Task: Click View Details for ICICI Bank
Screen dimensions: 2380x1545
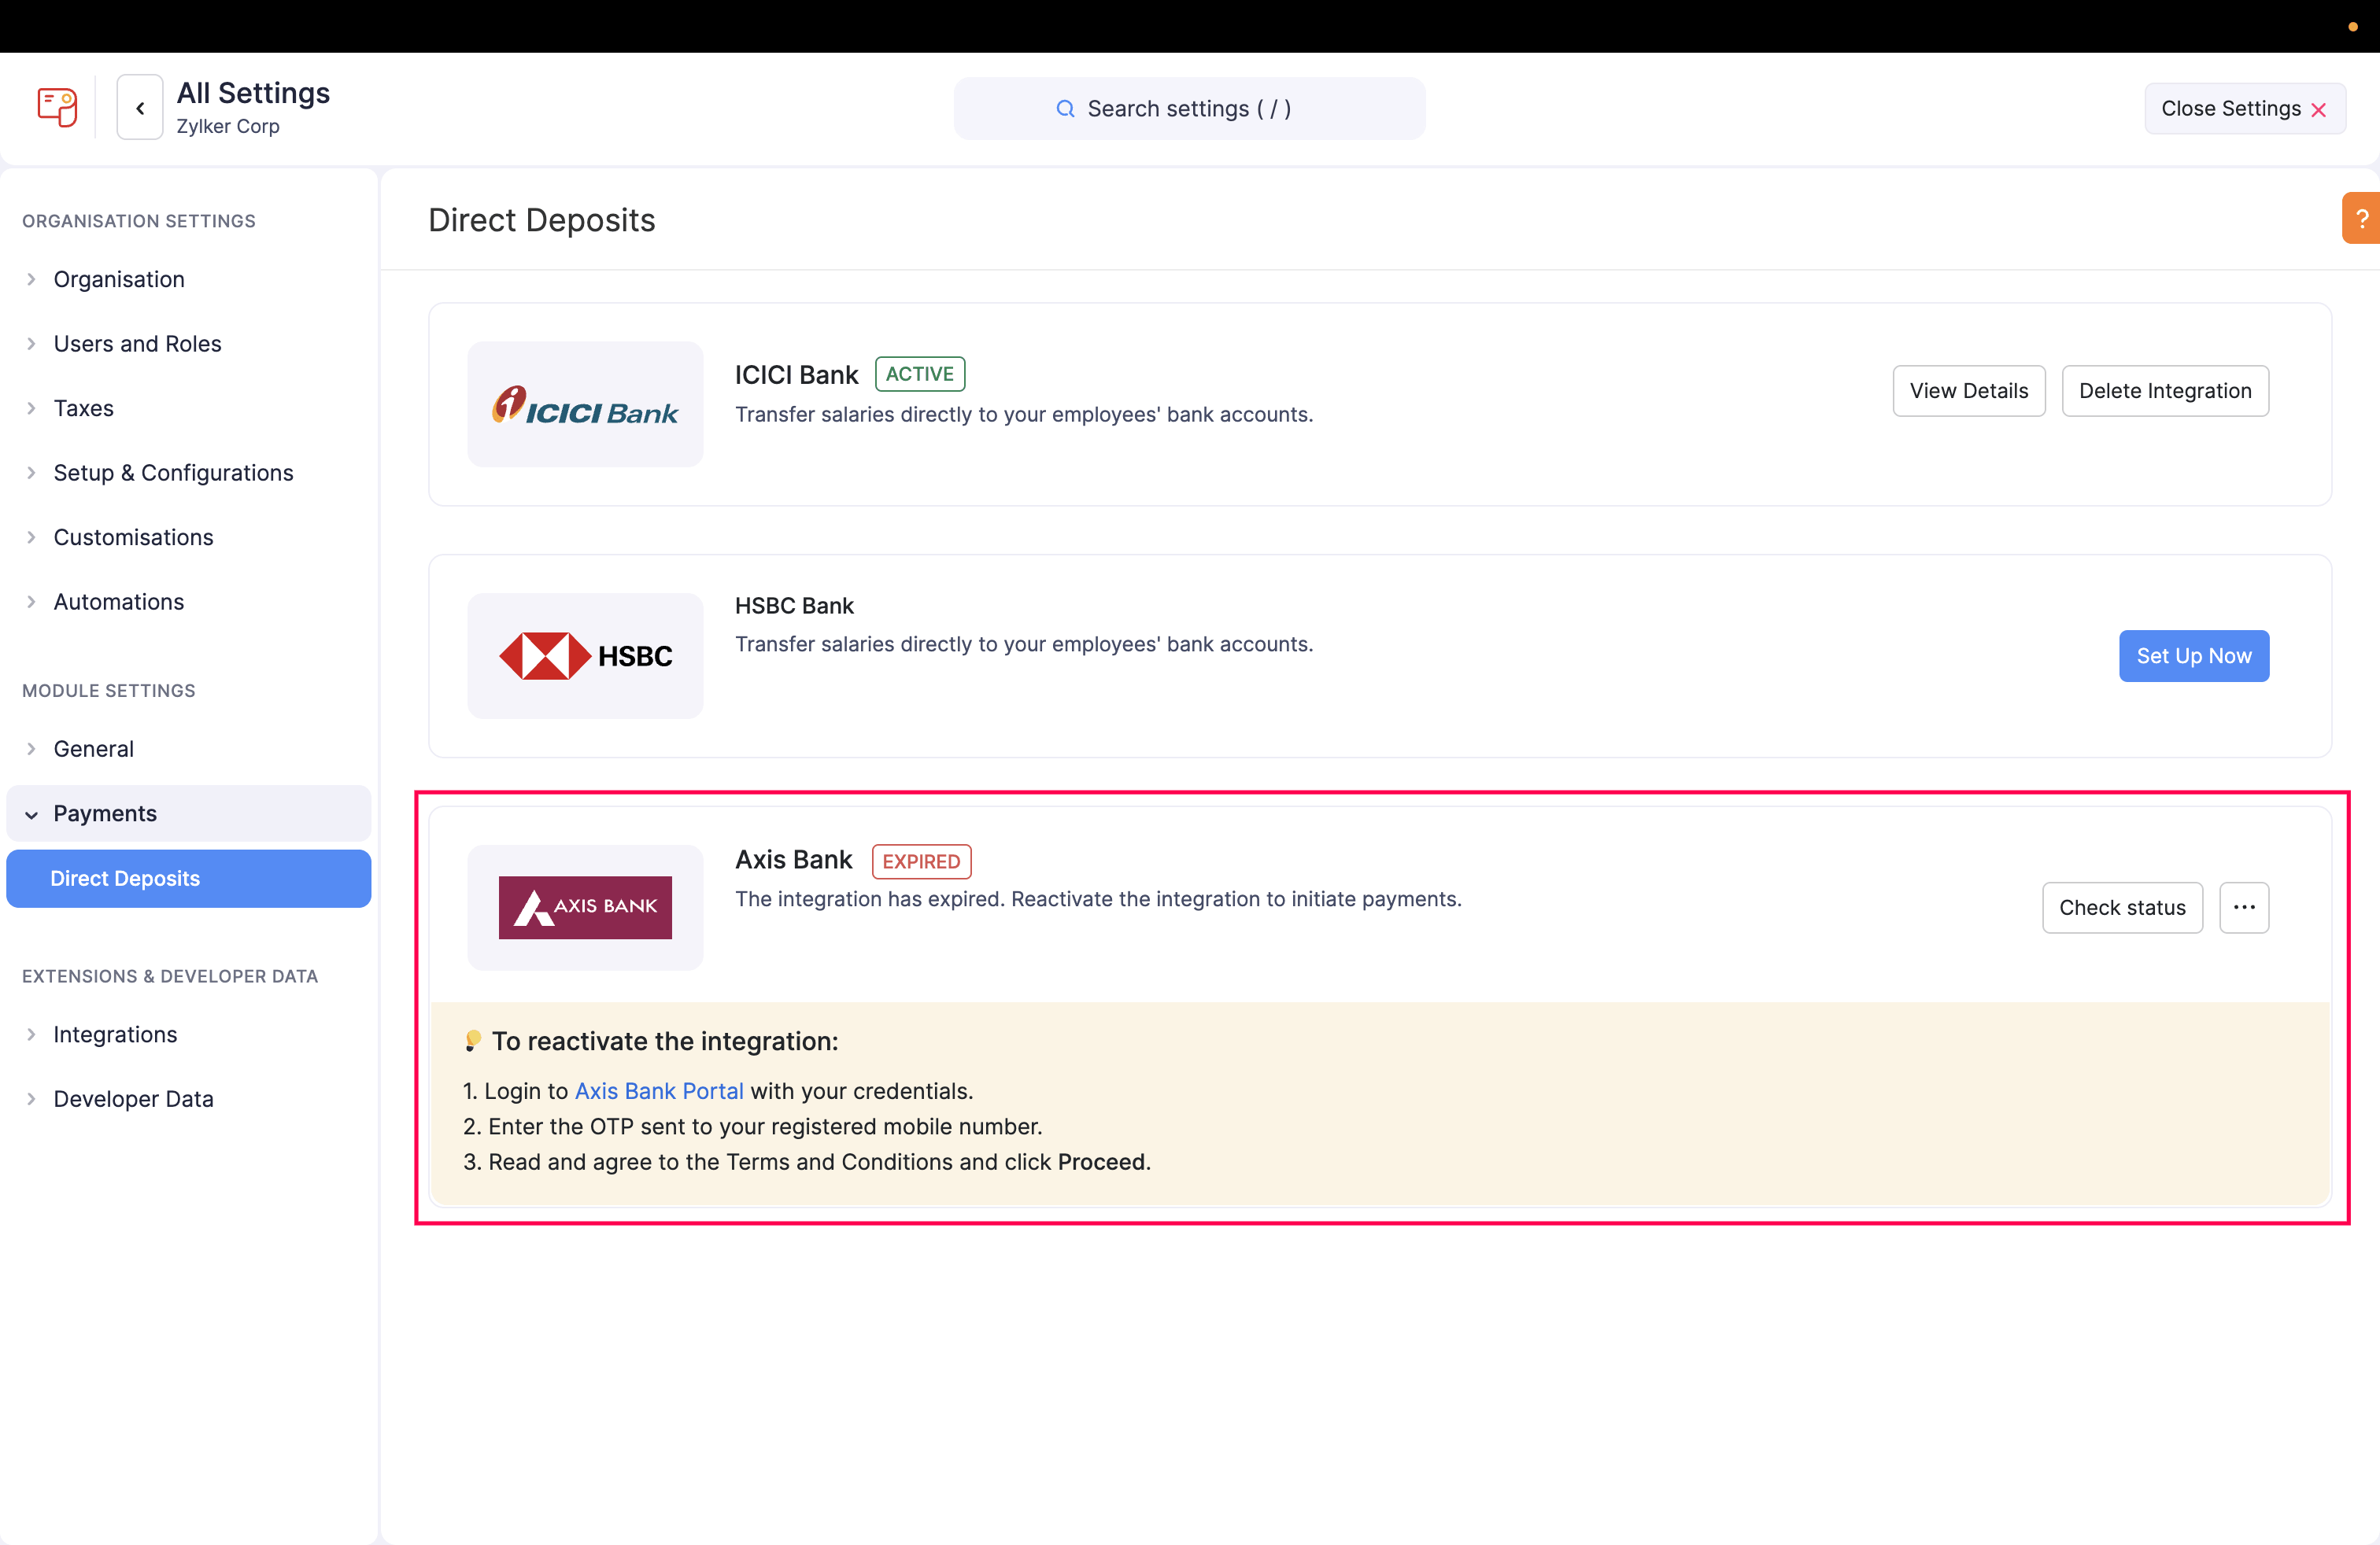Action: pos(1969,391)
